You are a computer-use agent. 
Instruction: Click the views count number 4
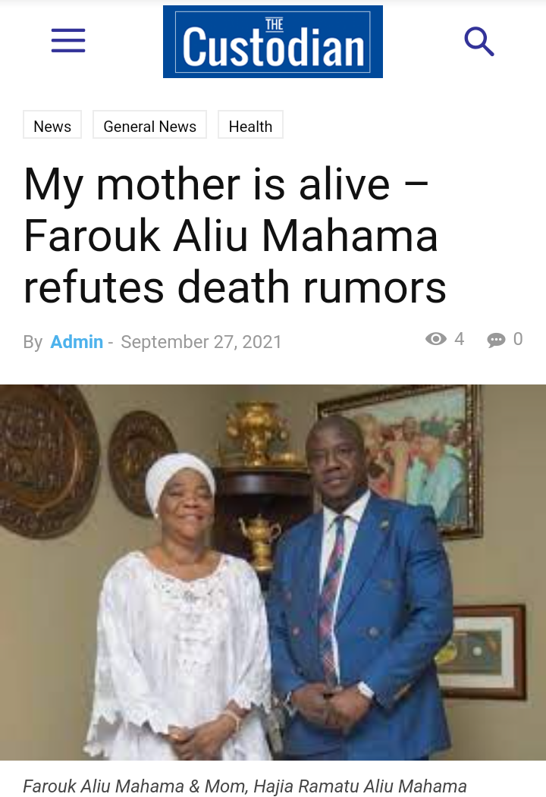(x=459, y=339)
